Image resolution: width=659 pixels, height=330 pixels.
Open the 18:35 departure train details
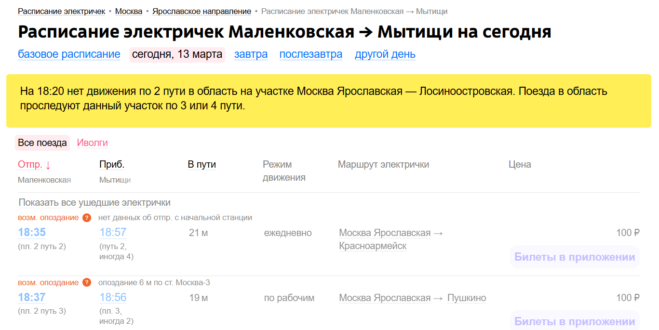coord(32,233)
